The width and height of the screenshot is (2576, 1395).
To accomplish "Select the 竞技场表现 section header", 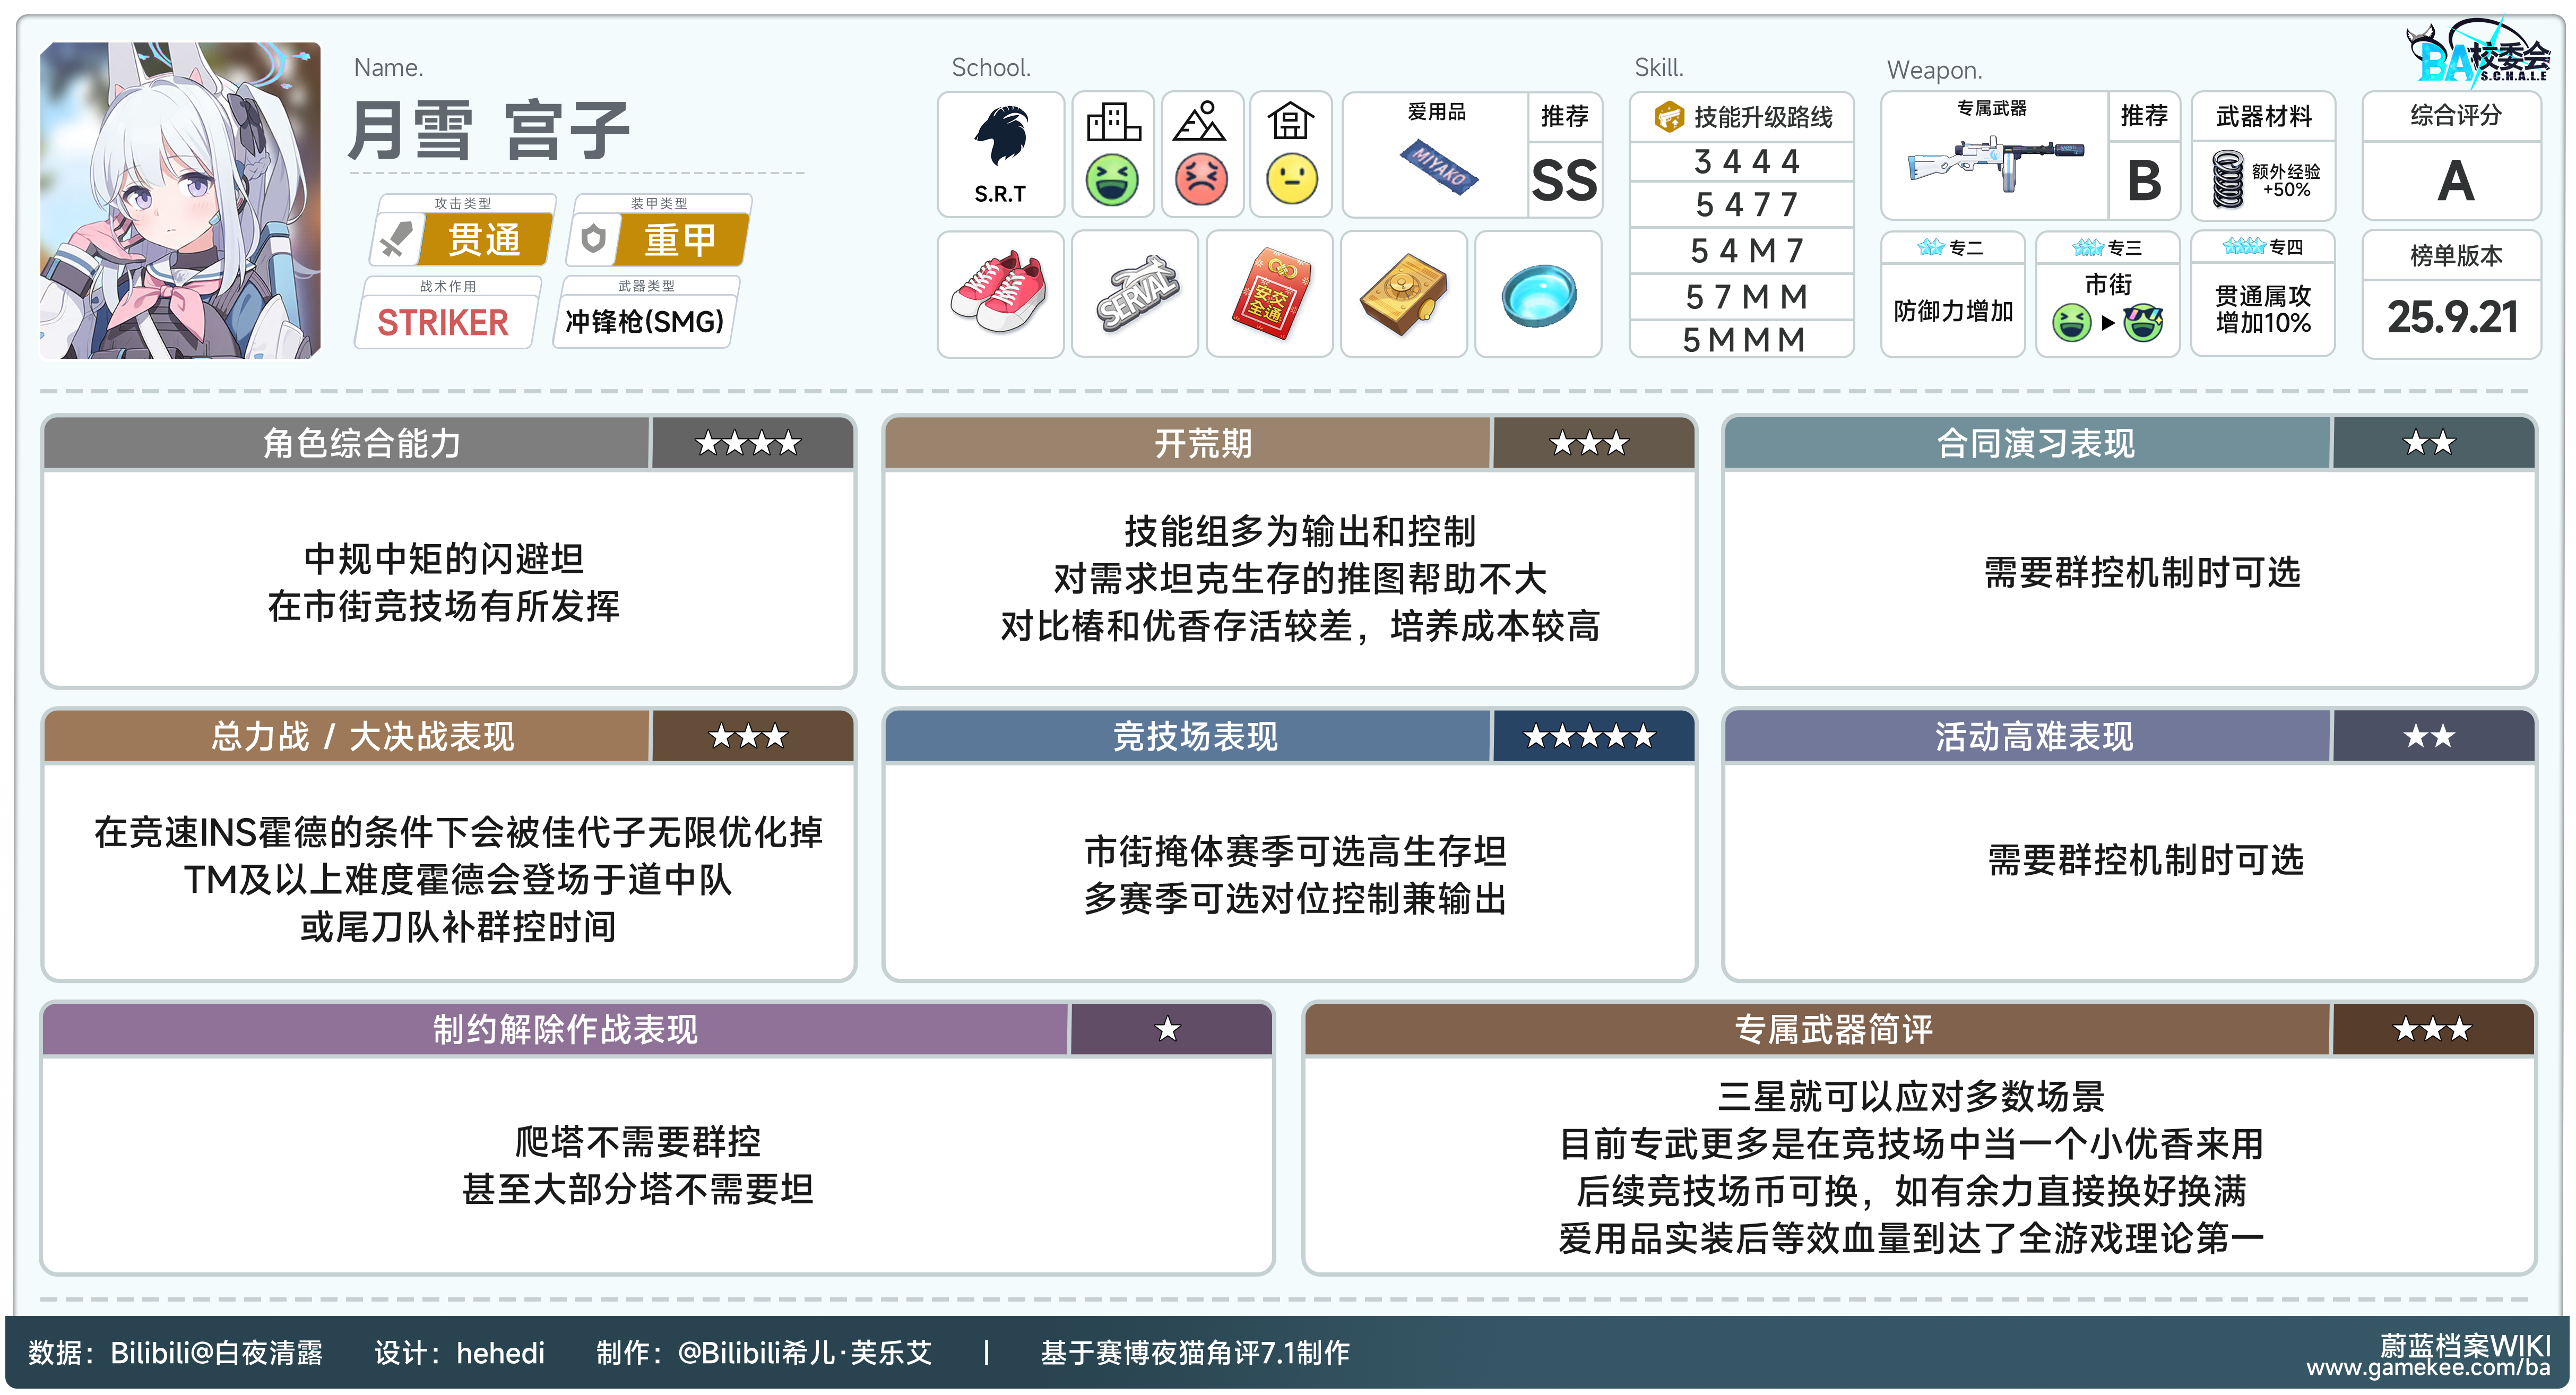I will pos(1194,737).
